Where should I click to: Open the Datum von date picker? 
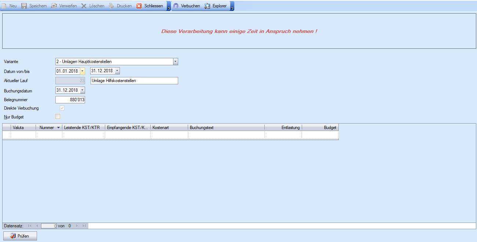point(82,71)
